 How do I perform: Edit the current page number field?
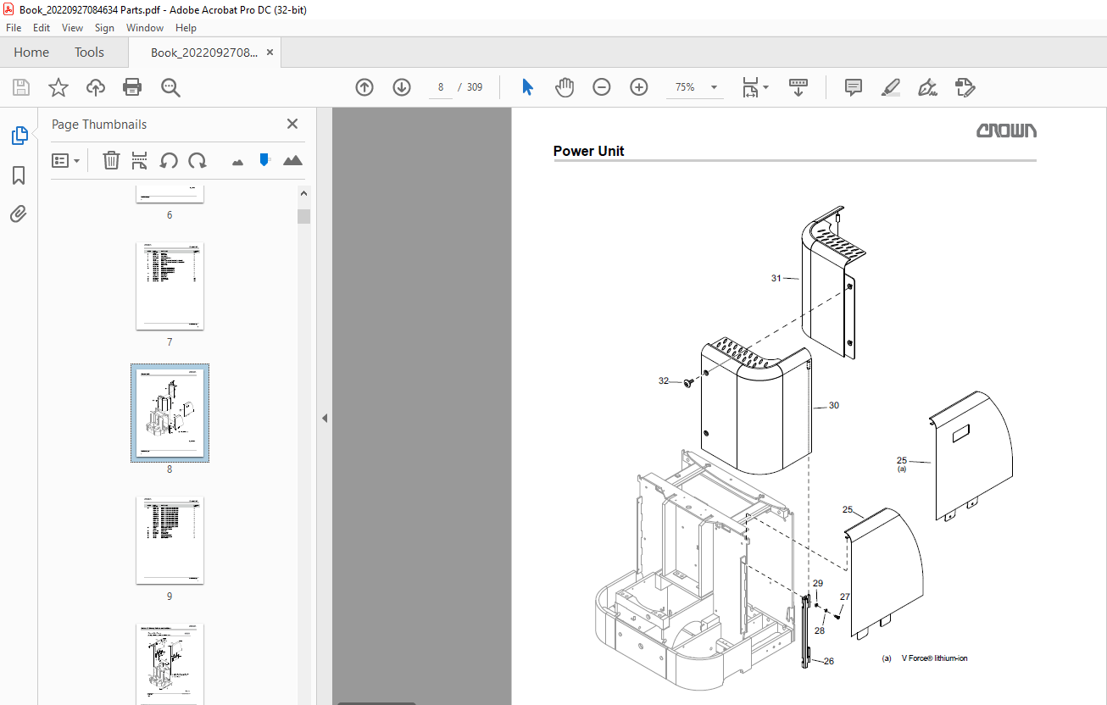[x=441, y=87]
